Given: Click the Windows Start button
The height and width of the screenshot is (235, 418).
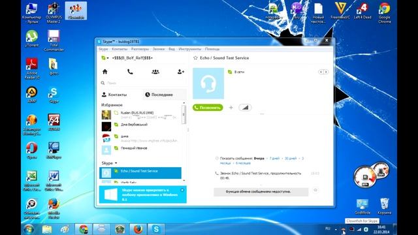Looking at the screenshot, I should point(28,229).
